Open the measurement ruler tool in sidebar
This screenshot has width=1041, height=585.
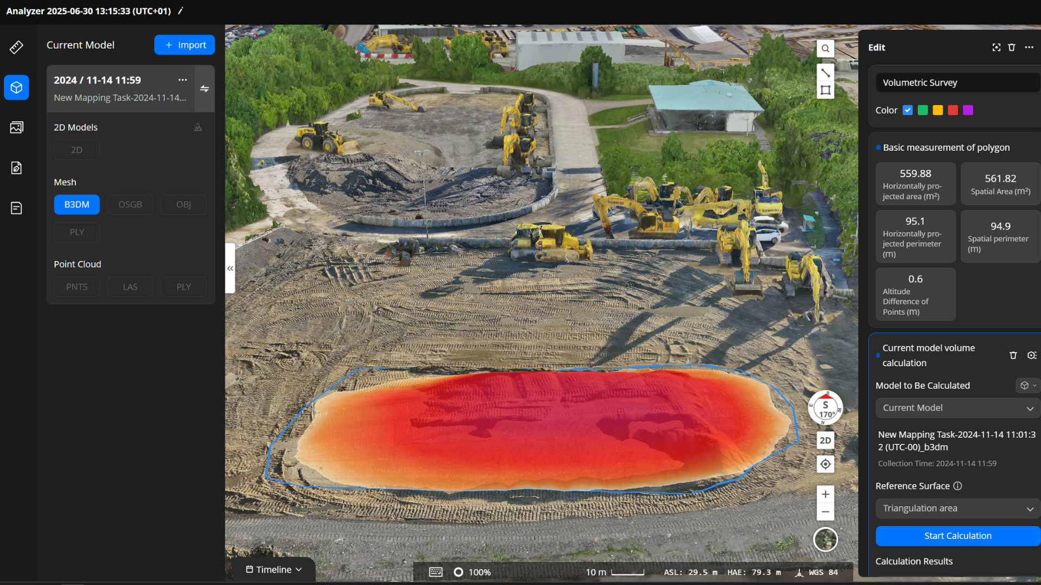pyautogui.click(x=16, y=48)
